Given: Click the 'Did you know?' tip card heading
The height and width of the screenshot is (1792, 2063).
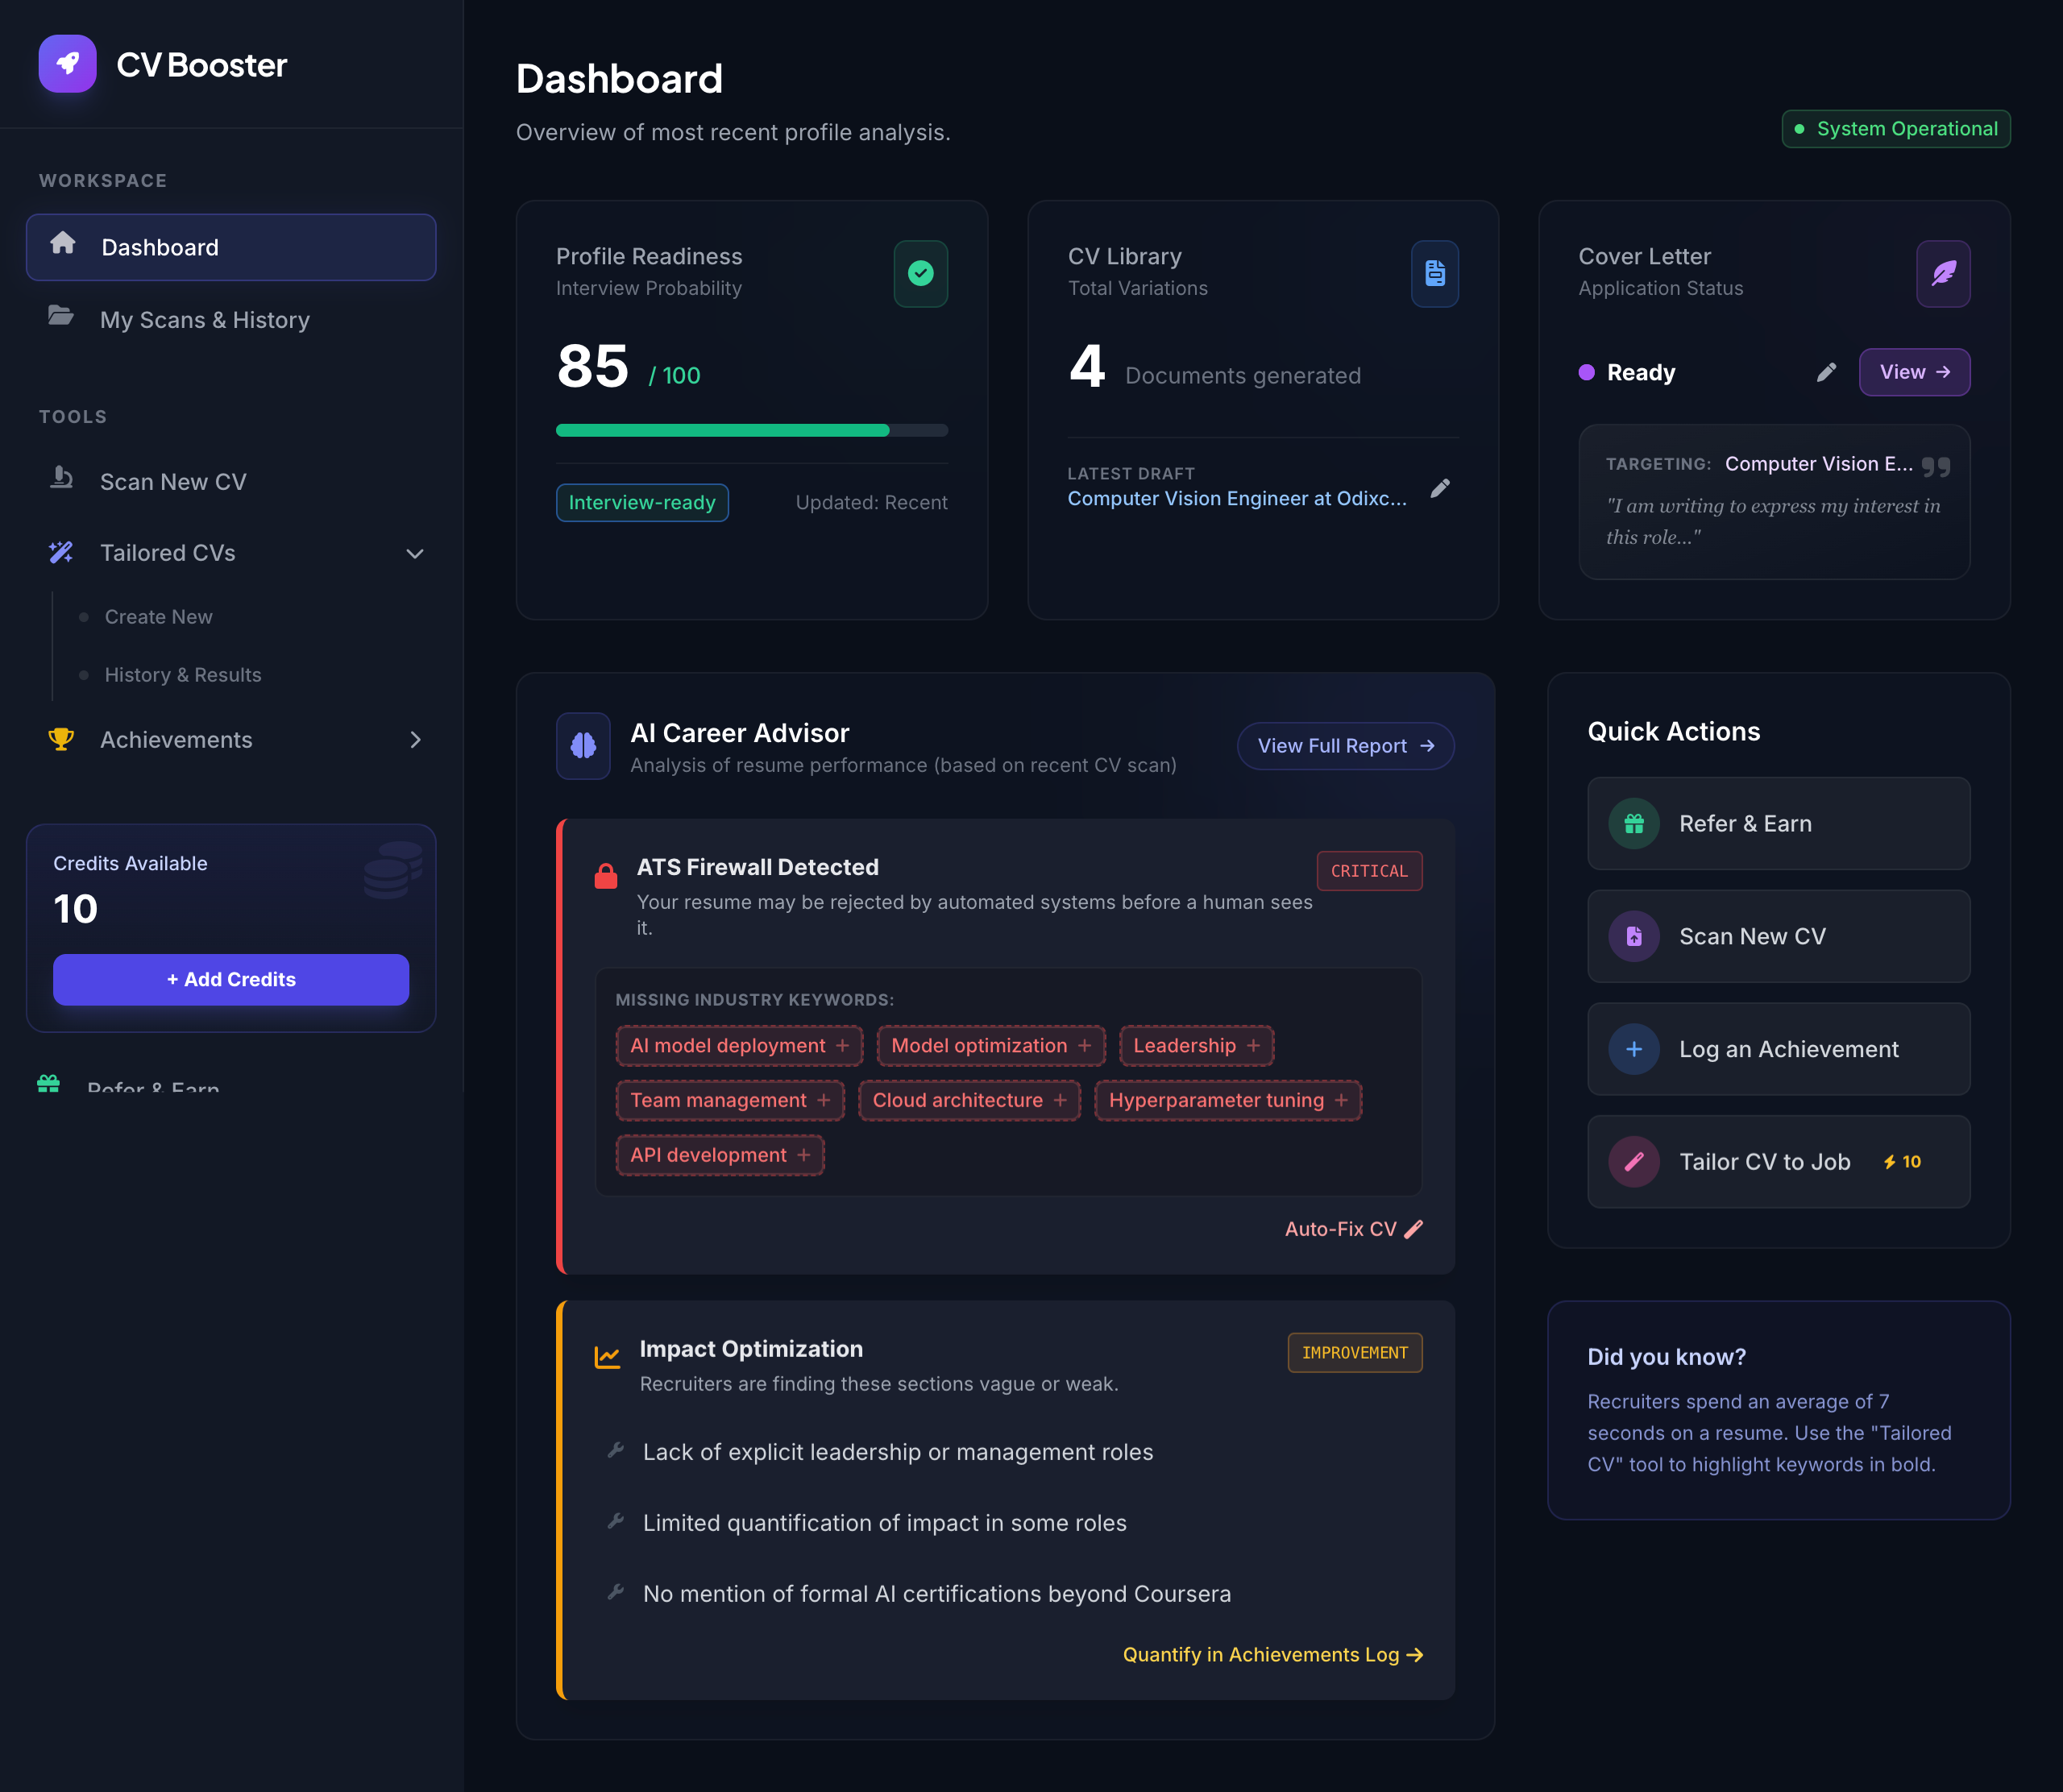Looking at the screenshot, I should (x=1667, y=1357).
